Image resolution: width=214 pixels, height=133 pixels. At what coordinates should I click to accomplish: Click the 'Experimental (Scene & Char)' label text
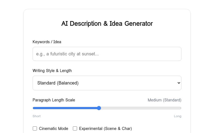tap(105, 129)
